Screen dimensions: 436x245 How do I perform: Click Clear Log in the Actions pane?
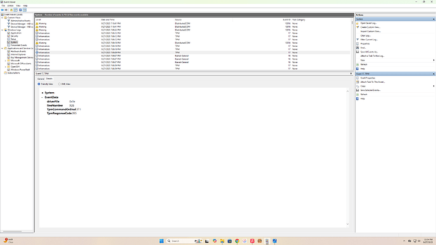click(x=365, y=35)
